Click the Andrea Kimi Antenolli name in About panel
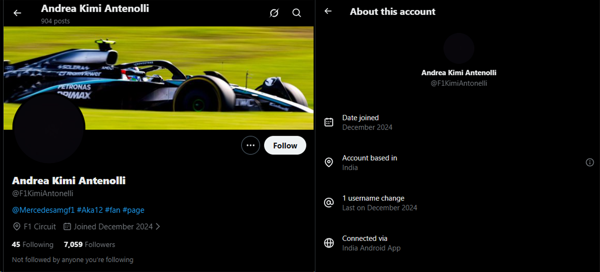 (459, 73)
